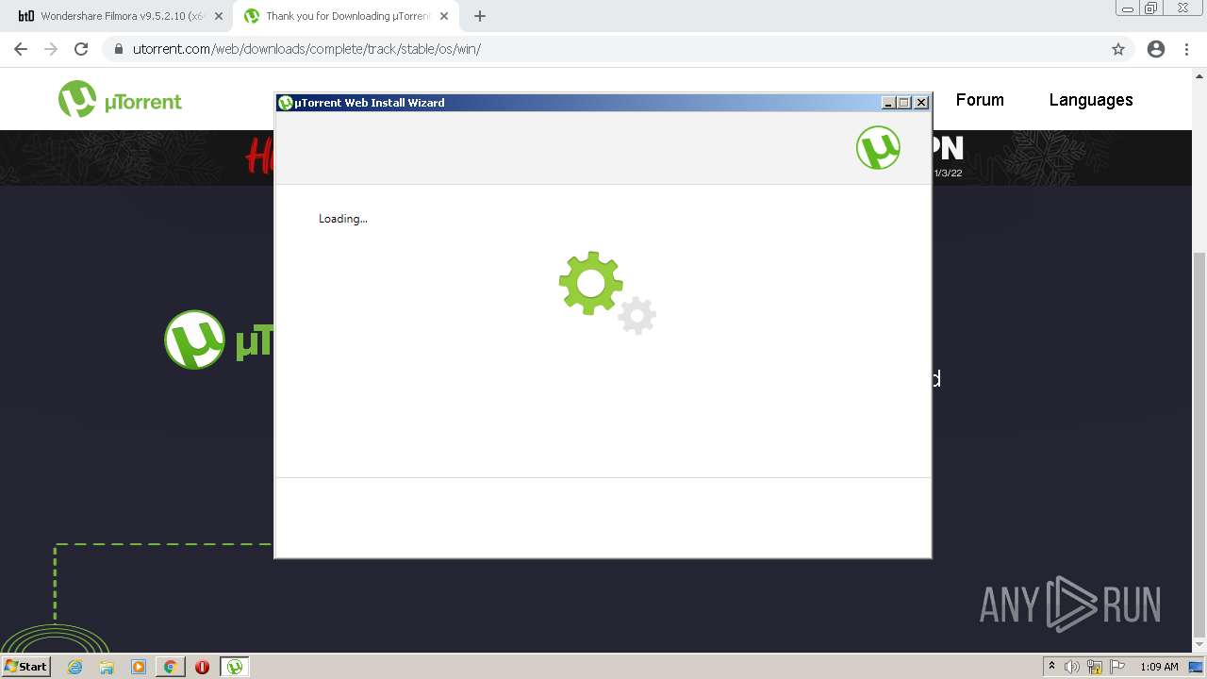Select the Thank you for Downloading µTorrent tab
1207x679 pixels.
click(x=346, y=16)
